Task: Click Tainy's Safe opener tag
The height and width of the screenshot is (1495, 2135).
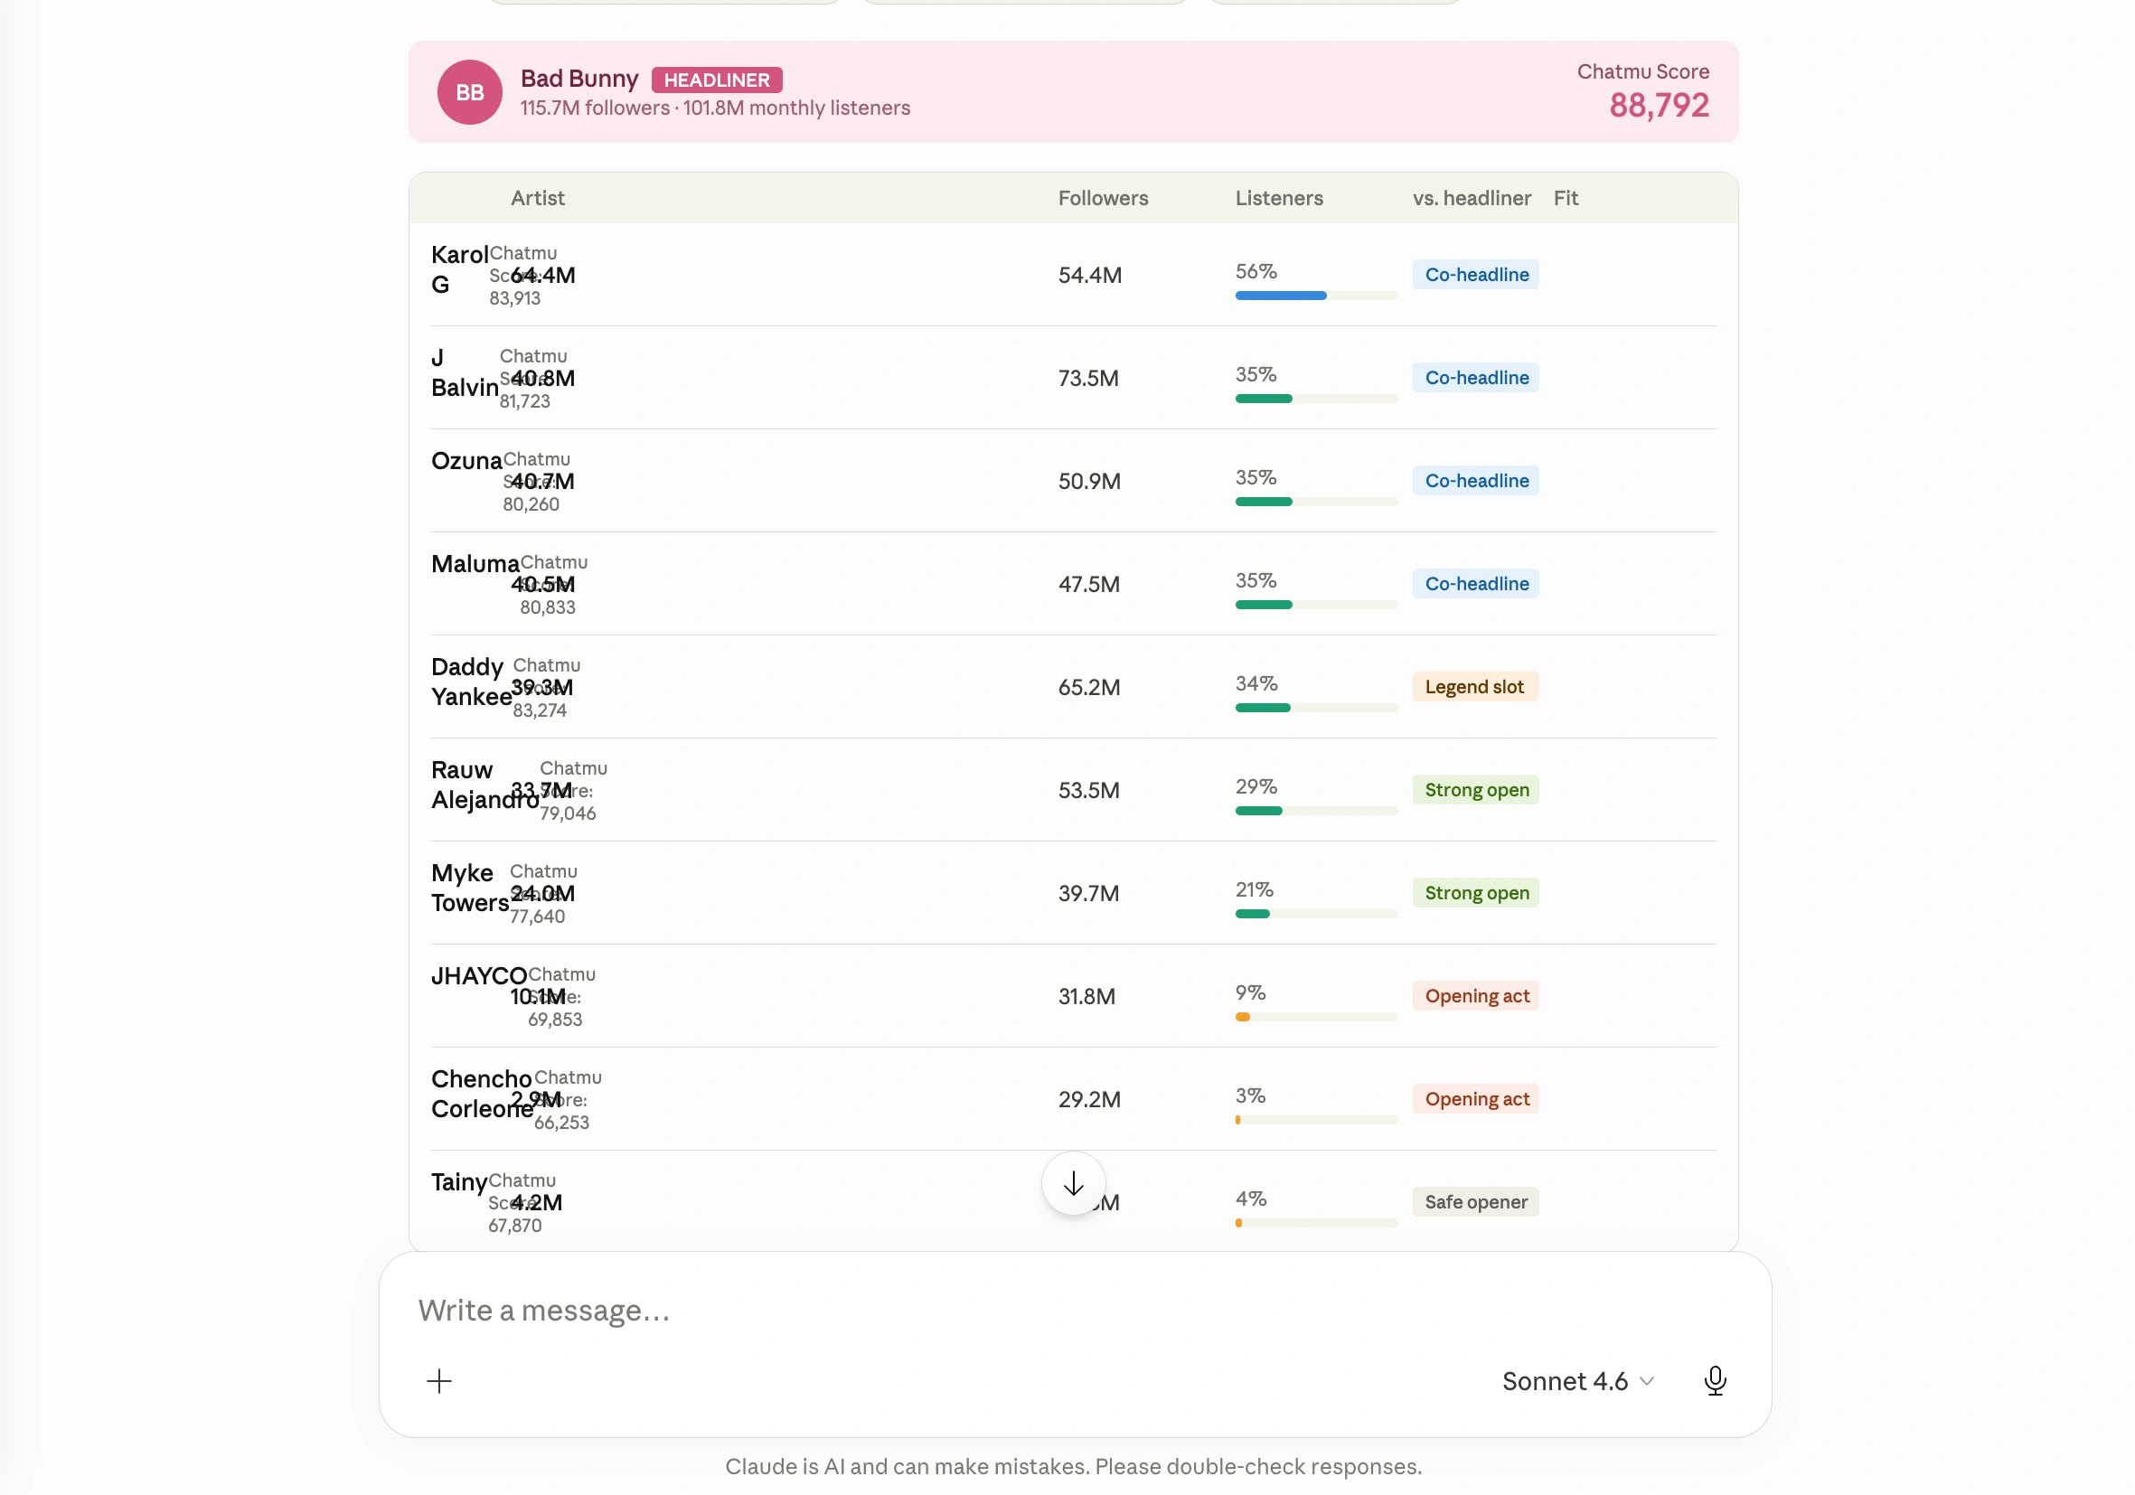Action: [1476, 1202]
